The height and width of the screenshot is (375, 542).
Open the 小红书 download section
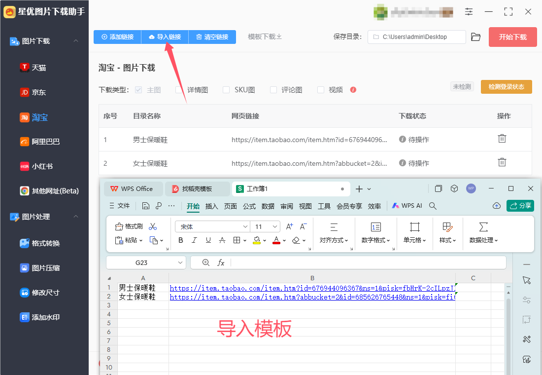36,166
